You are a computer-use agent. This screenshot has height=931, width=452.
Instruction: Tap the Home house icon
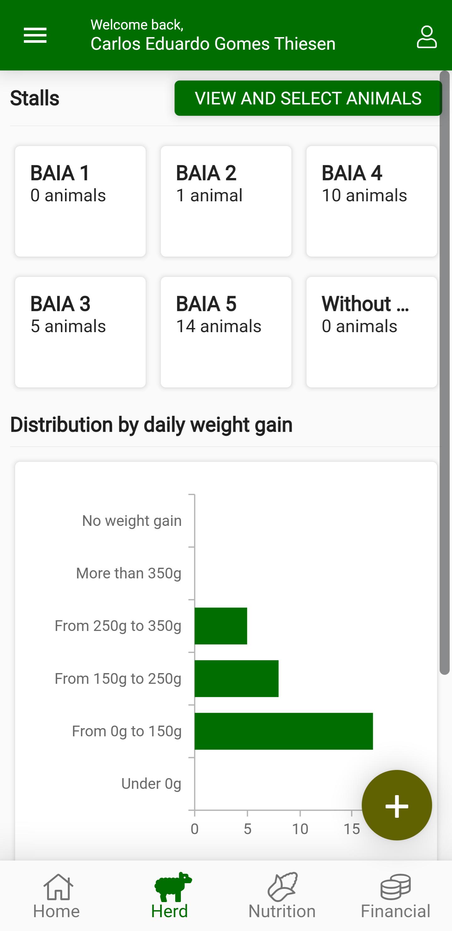58,887
